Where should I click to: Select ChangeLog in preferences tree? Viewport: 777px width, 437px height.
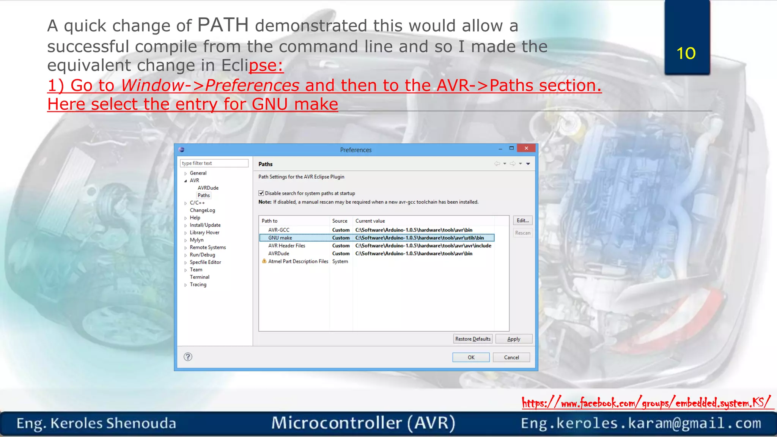pyautogui.click(x=202, y=210)
